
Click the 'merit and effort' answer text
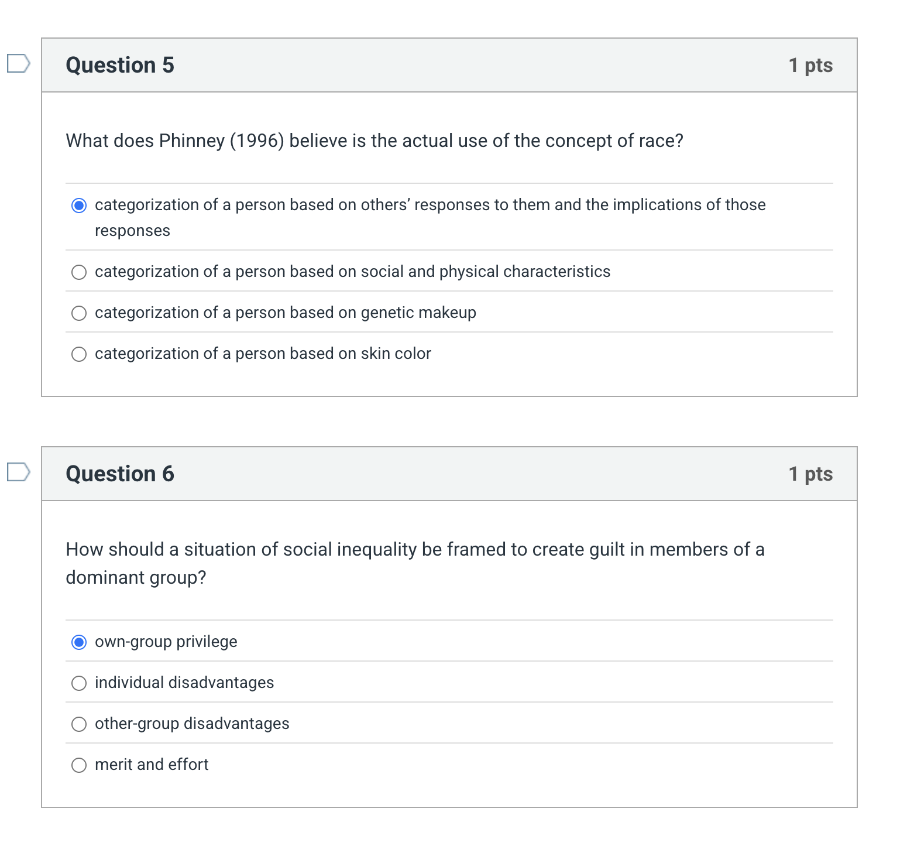[152, 765]
